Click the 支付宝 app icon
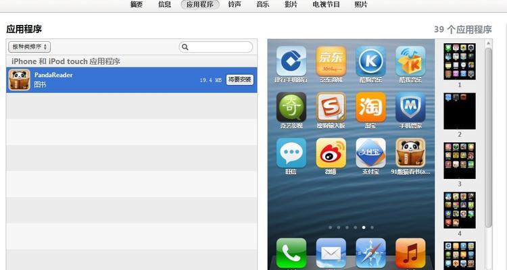Screen dimensions: 507x270 coord(370,153)
